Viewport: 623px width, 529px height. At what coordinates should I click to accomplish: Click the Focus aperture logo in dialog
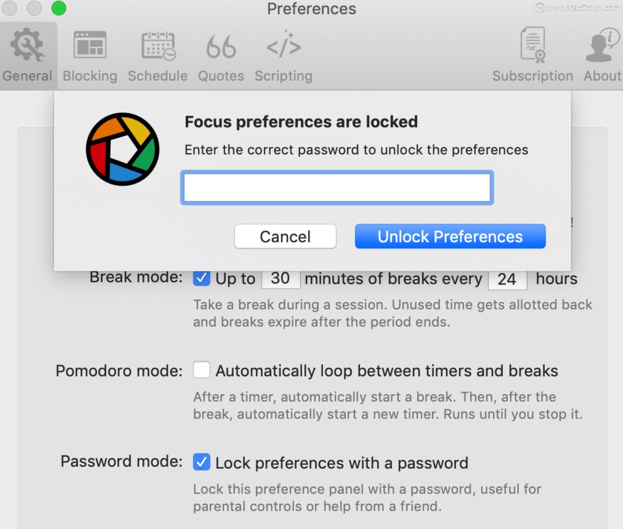(x=123, y=149)
